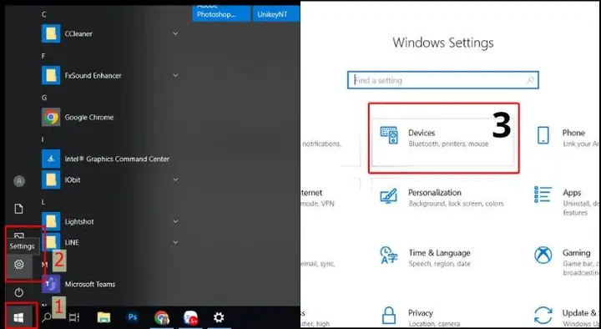Click the Personalization settings icon
This screenshot has width=601, height=329.
click(389, 196)
